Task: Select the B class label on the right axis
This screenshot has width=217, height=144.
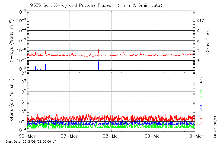Action: coord(198,61)
